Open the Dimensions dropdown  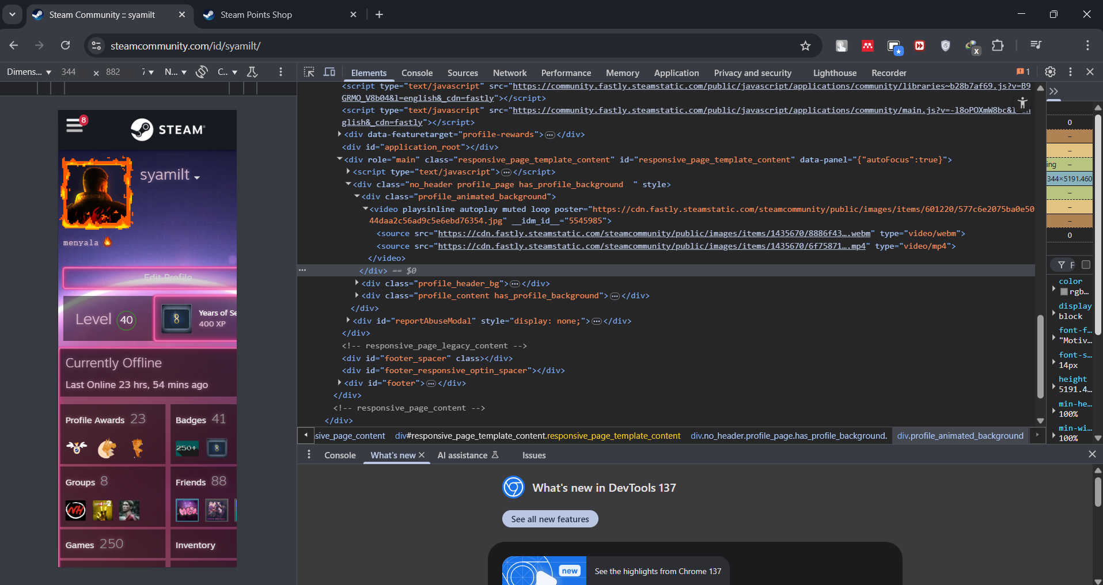[x=29, y=72]
